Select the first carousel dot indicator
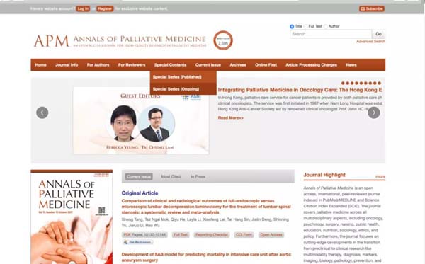Image resolution: width=425 pixels, height=264 pixels. click(343, 83)
